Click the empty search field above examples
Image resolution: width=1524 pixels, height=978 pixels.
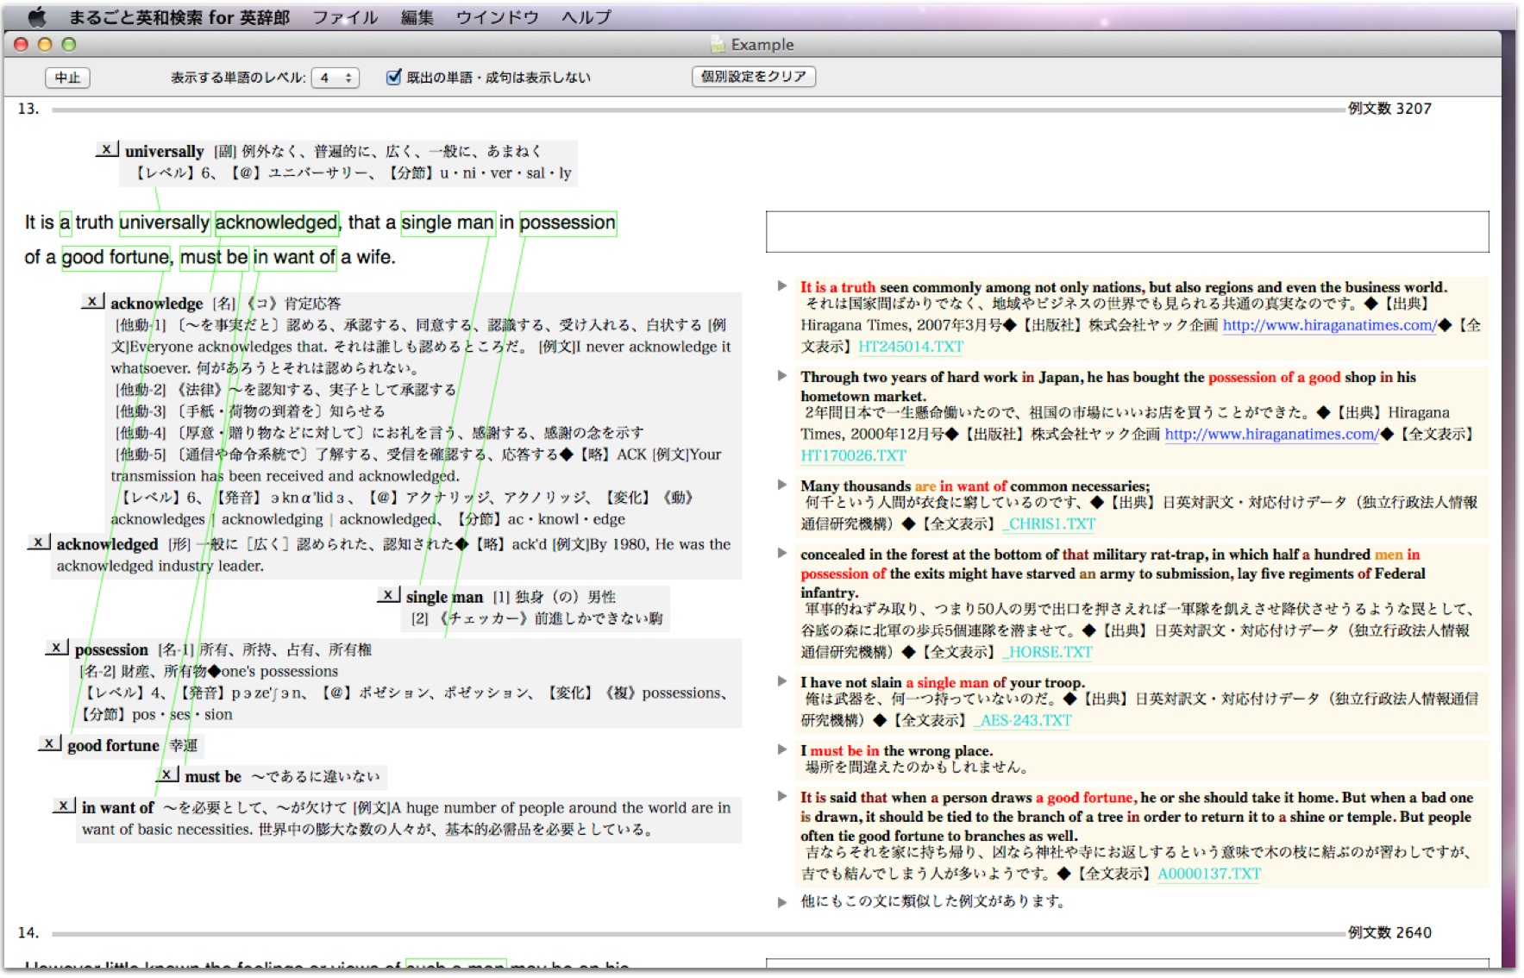click(1126, 232)
